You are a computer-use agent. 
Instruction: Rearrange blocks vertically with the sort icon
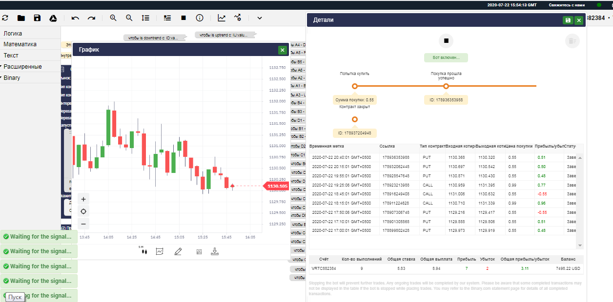145,18
